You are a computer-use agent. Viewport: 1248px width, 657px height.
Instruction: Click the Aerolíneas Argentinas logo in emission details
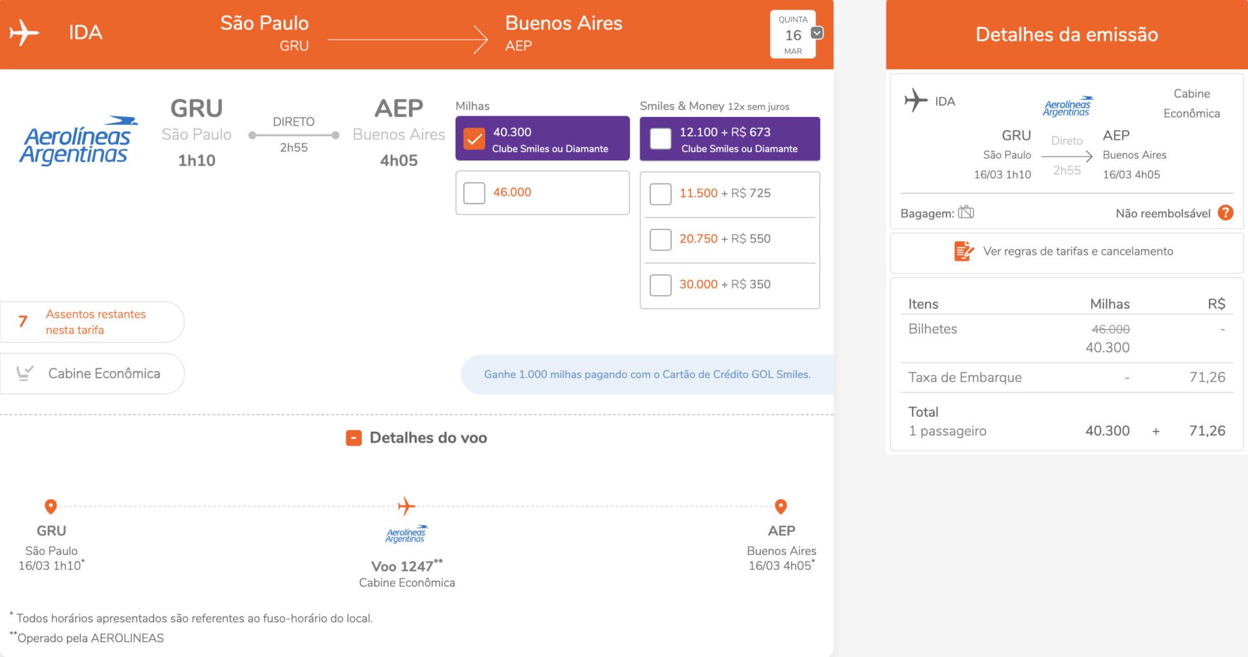[x=1068, y=106]
